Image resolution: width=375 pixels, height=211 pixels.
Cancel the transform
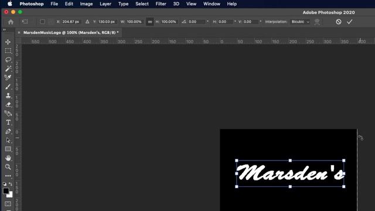(339, 22)
